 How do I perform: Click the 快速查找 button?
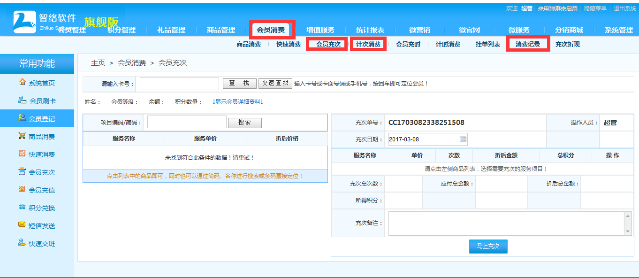coord(275,84)
